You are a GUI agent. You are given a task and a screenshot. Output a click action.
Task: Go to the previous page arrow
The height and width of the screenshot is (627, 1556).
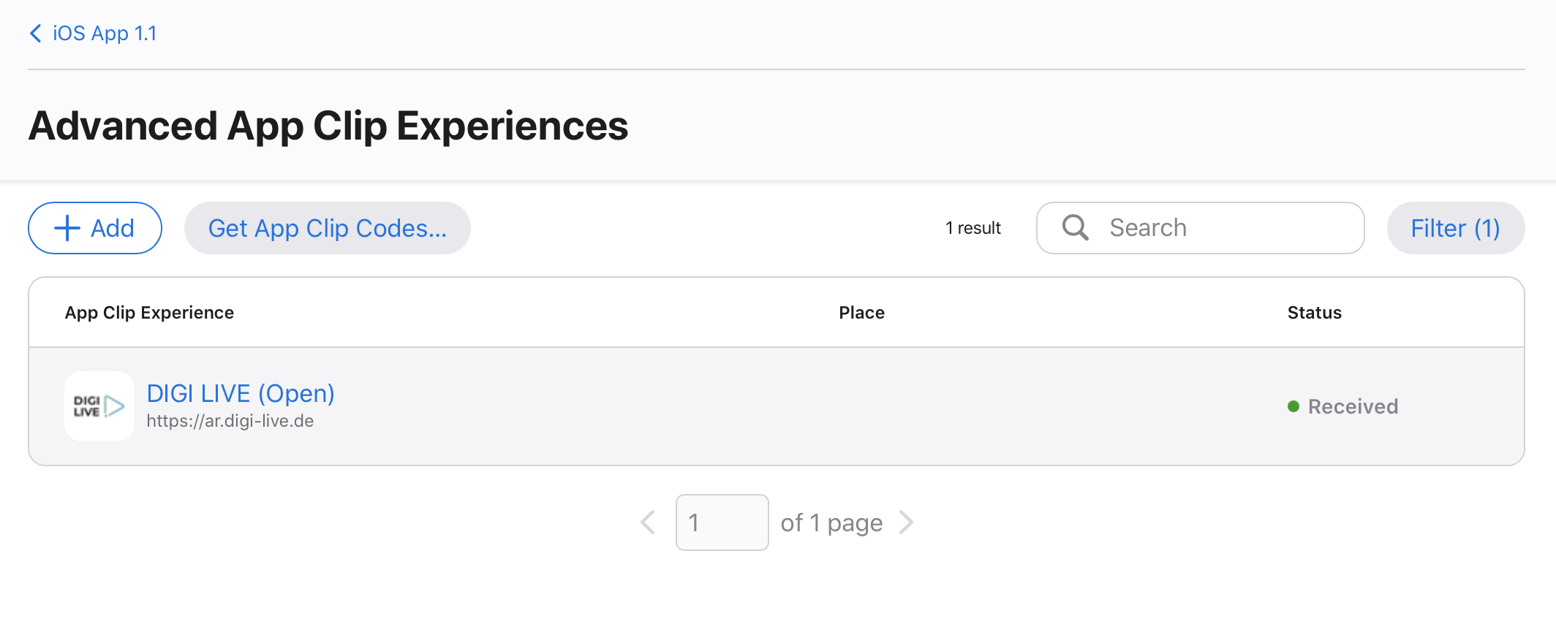point(648,522)
